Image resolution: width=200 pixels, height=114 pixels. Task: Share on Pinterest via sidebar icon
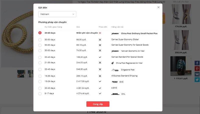pyautogui.click(x=197, y=69)
